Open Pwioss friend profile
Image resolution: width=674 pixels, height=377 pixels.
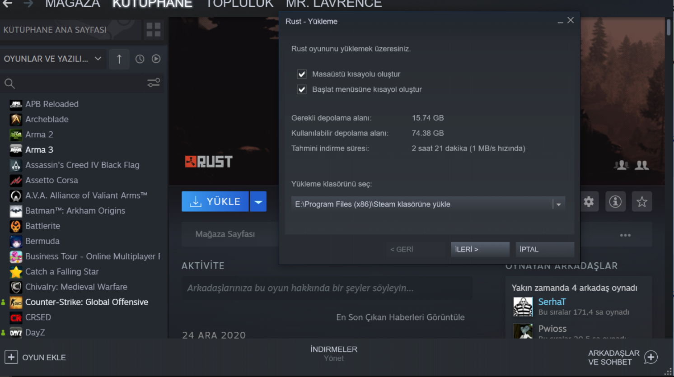552,329
